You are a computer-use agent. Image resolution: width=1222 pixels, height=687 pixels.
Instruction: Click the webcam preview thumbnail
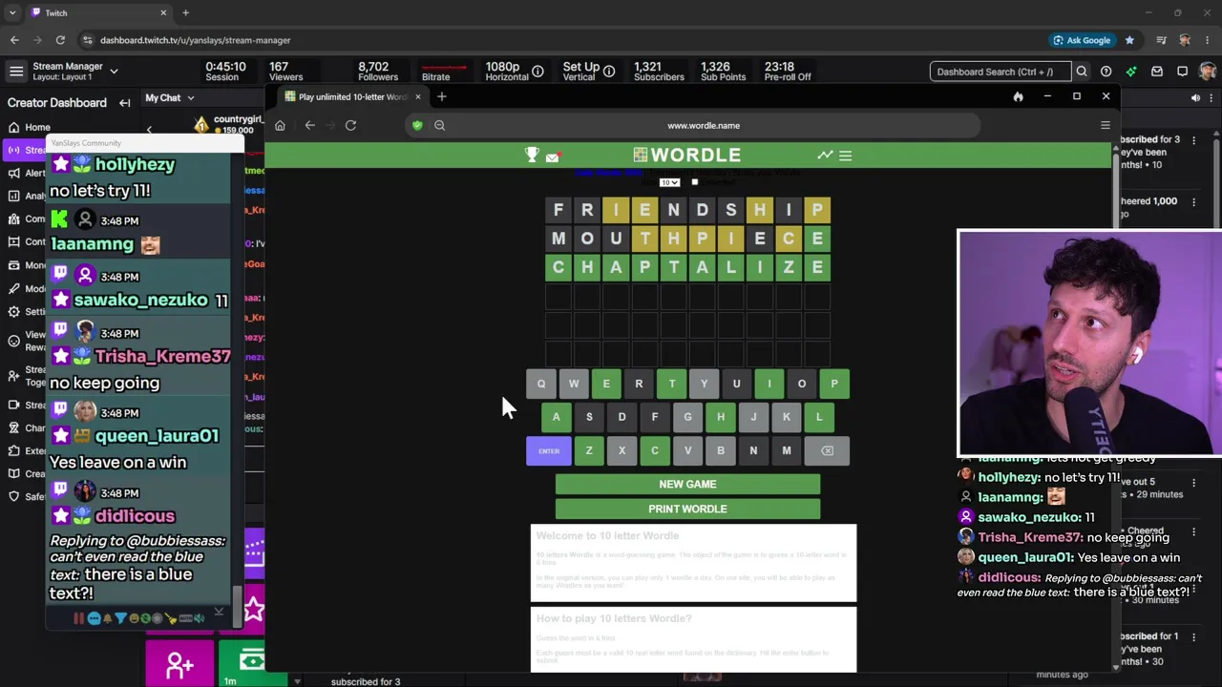pos(1089,343)
